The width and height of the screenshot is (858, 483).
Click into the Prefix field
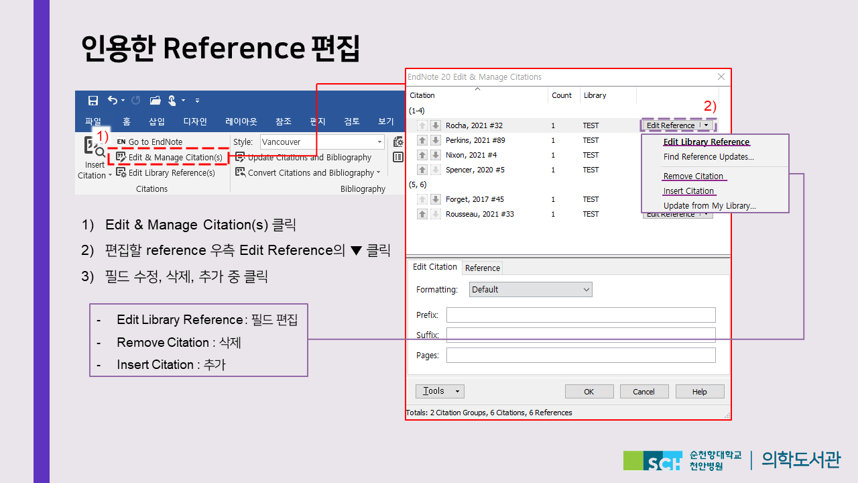581,315
